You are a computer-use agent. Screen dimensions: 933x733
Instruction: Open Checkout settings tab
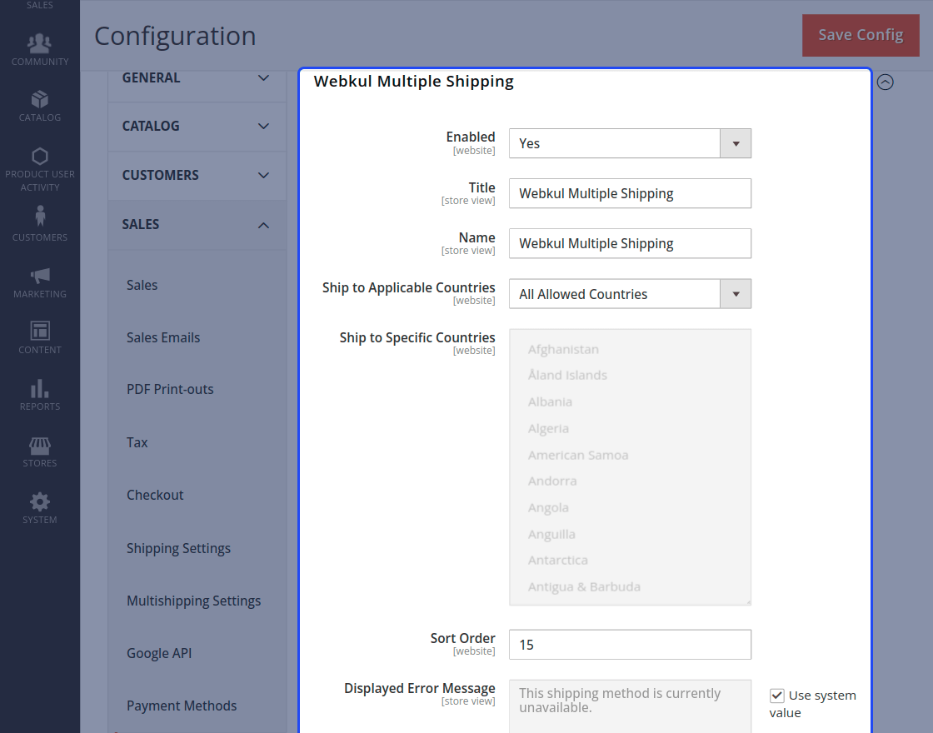155,495
